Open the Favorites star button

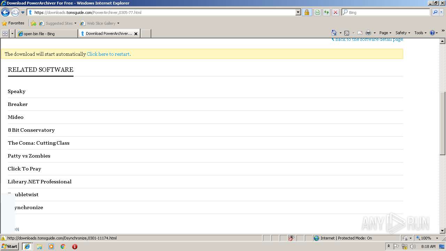point(13,23)
